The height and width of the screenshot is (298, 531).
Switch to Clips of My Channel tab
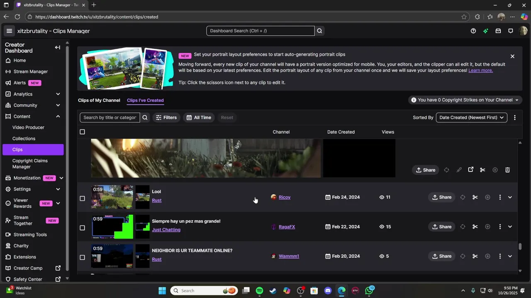click(99, 100)
